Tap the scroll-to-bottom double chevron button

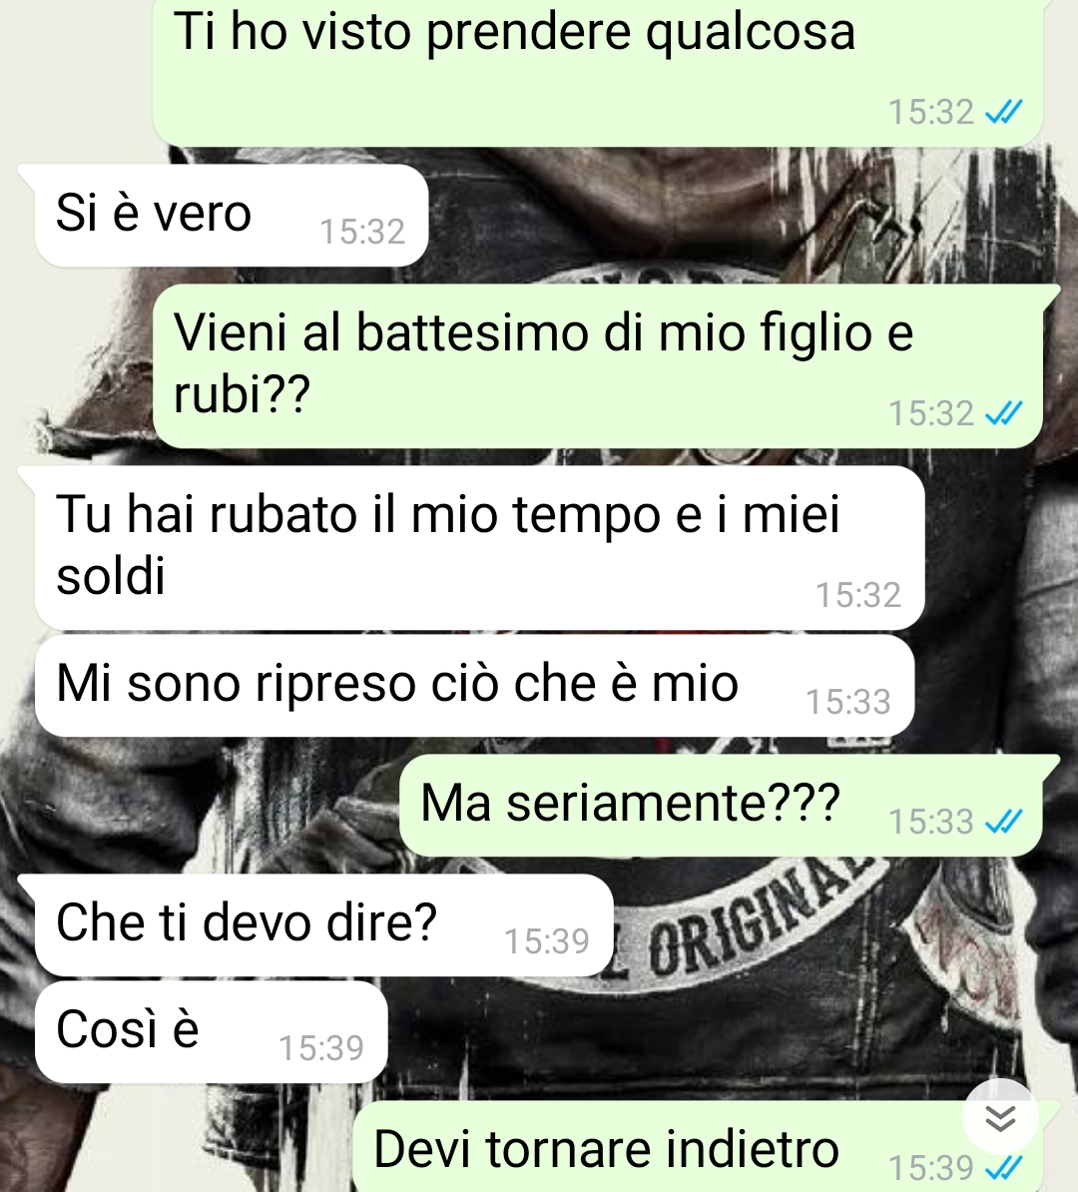1000,1117
